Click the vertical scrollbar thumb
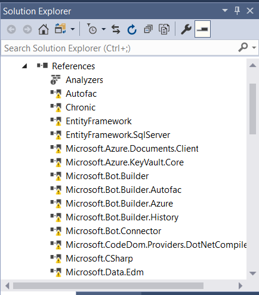Viewport: 259px width, 295px height. click(252, 109)
